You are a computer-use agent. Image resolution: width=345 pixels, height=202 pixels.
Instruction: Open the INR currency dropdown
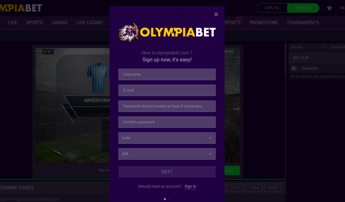click(x=167, y=154)
